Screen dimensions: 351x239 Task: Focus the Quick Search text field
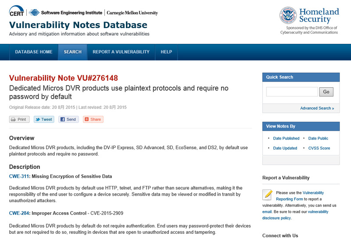[292, 92]
